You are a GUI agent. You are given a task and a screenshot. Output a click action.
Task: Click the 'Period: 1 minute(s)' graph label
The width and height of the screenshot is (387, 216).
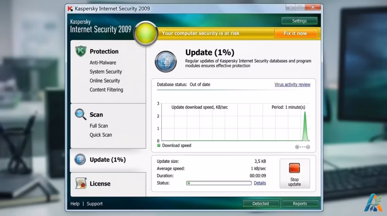click(x=288, y=107)
